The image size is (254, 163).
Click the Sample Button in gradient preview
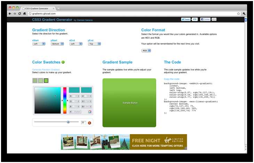[x=130, y=103]
